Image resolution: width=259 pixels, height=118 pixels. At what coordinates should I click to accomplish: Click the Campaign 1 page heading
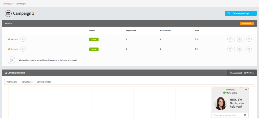[x=24, y=14]
